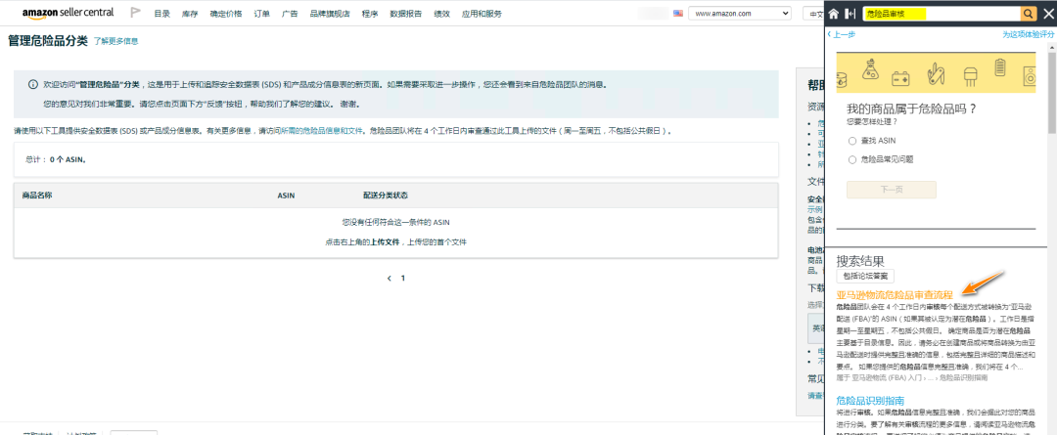The image size is (1057, 435).
Task: Click the flag icon beside the logo
Action: tap(135, 13)
